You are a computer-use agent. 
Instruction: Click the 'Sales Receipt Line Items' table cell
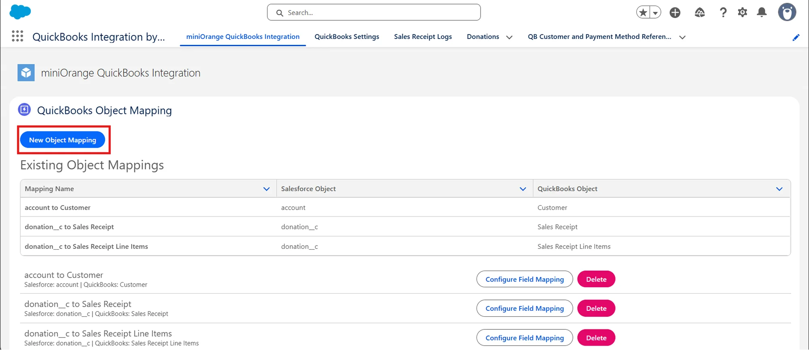[574, 246]
